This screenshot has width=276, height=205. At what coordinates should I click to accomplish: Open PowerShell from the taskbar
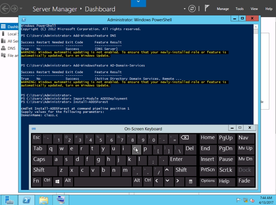[27, 200]
